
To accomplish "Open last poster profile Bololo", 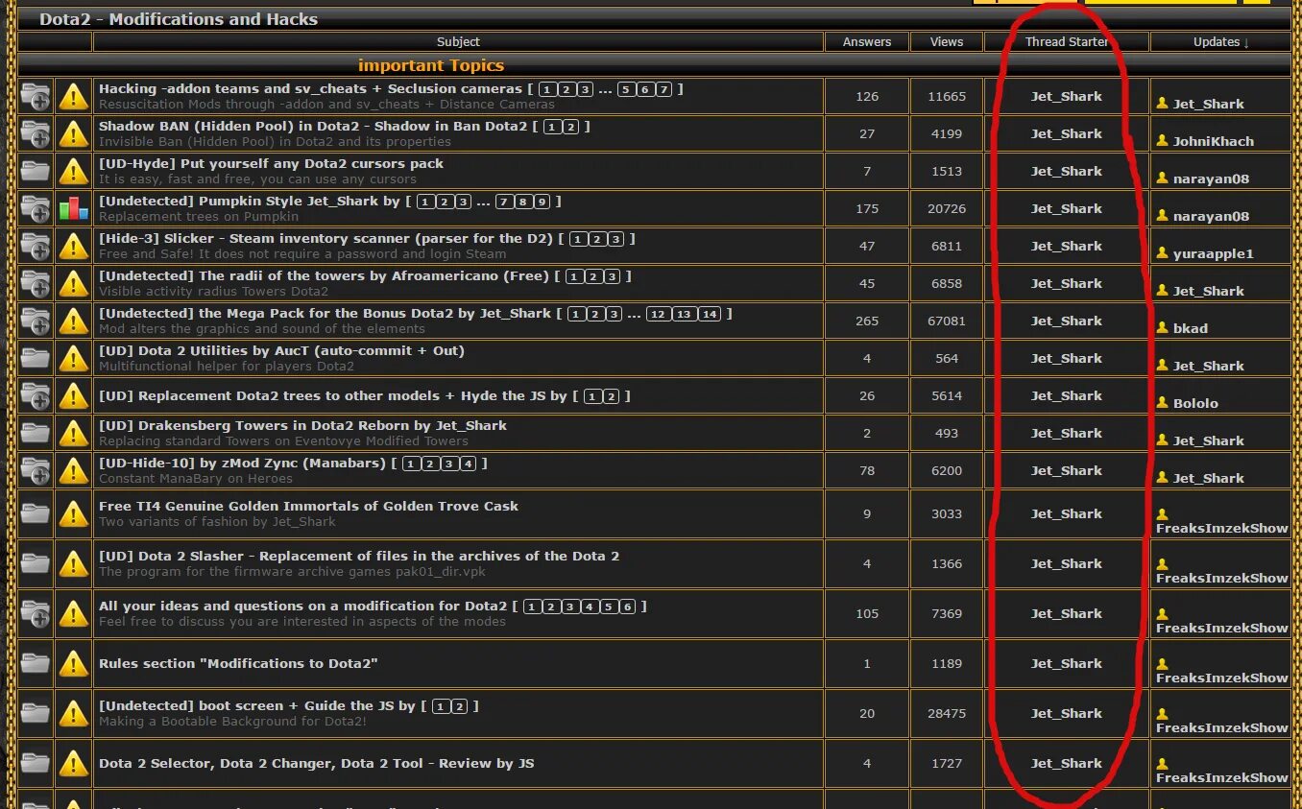I will (x=1195, y=403).
